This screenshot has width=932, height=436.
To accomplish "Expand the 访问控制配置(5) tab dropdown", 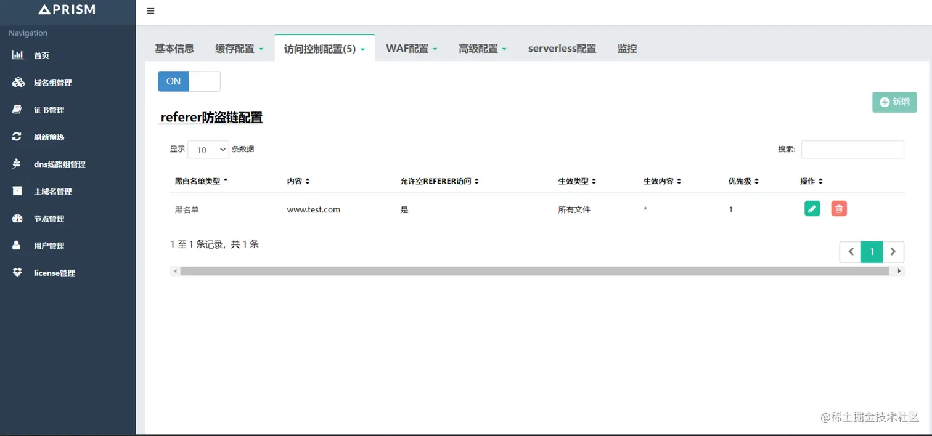I will coord(325,49).
